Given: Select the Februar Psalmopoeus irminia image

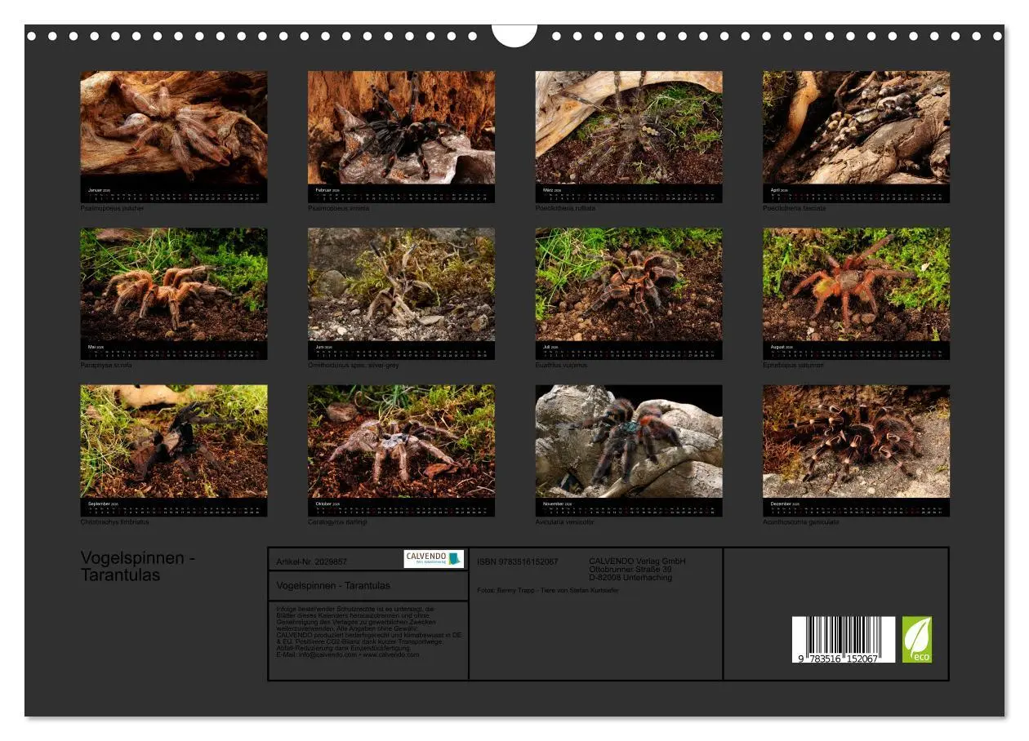Looking at the screenshot, I should [399, 131].
